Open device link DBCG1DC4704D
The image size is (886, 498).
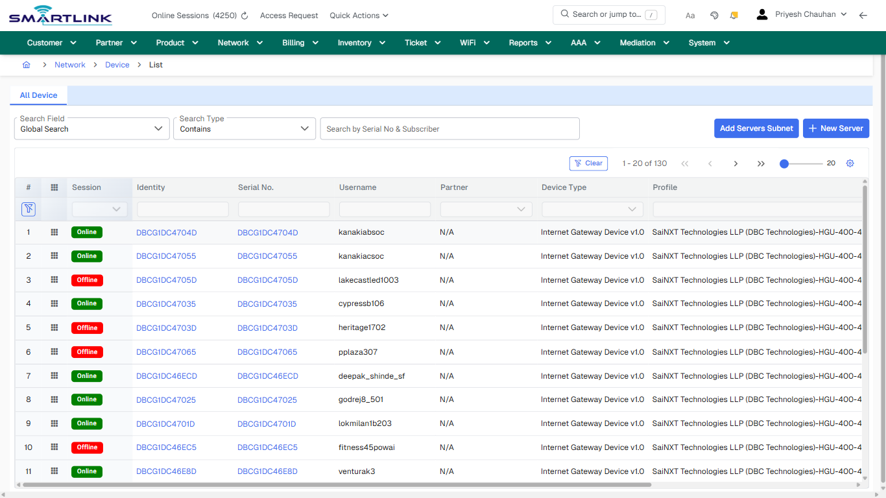point(166,231)
